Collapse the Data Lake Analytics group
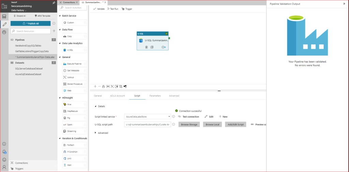Viewport: 349px width, 172px height. (60, 43)
